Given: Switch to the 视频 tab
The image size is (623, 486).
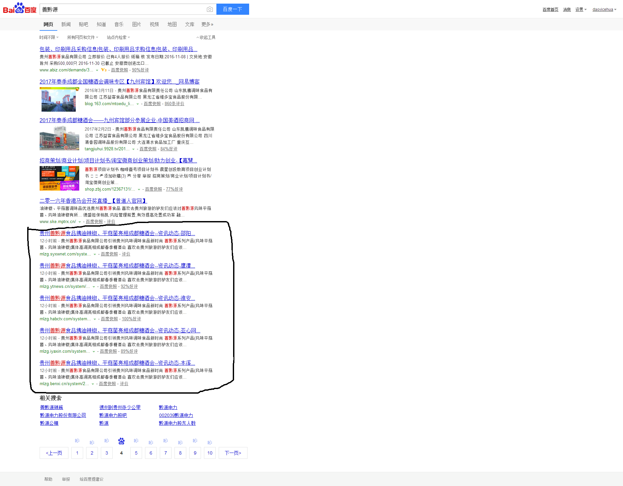Looking at the screenshot, I should (154, 24).
